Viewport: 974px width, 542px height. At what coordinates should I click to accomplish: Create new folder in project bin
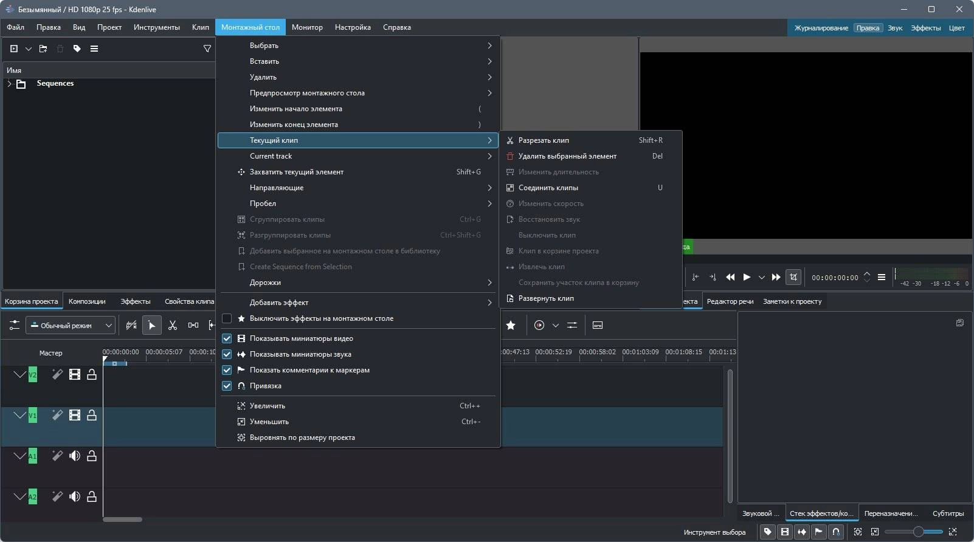43,49
